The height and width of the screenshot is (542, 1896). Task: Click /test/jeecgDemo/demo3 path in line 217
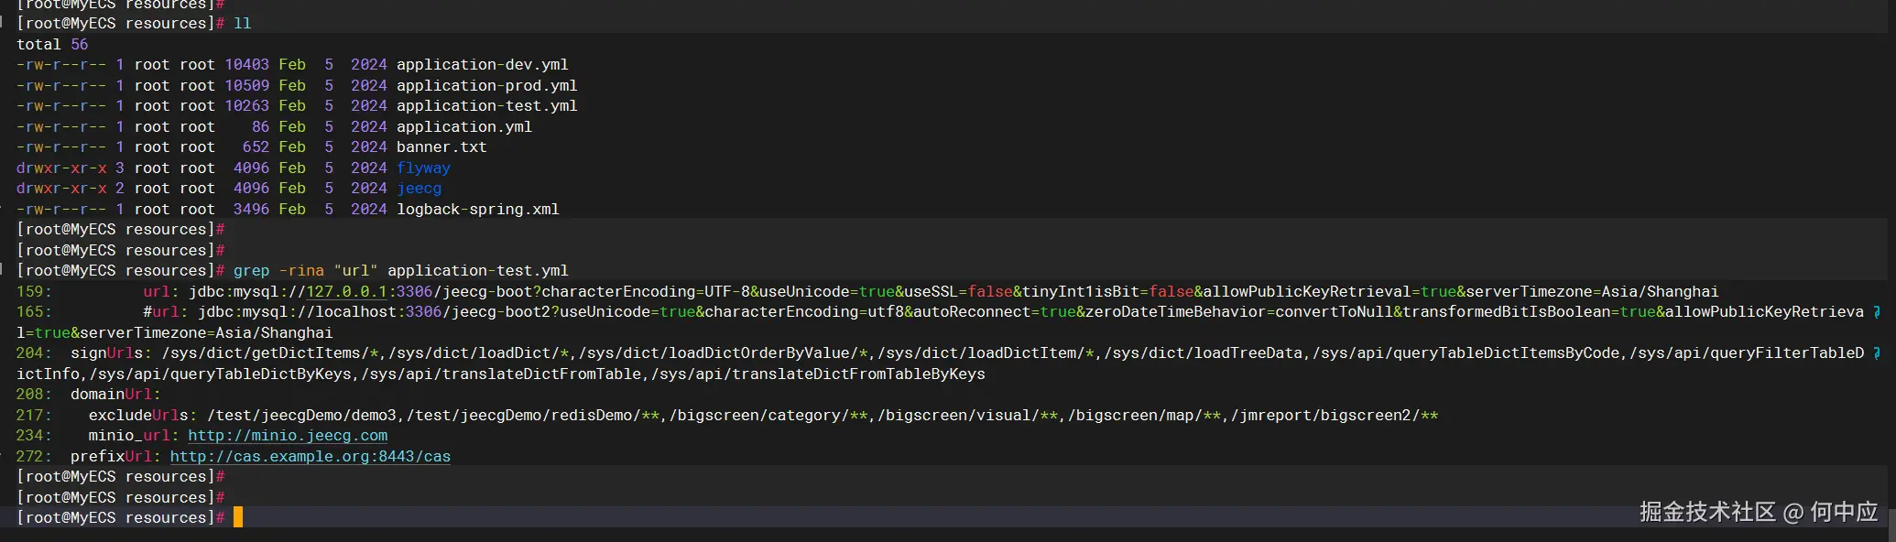pyautogui.click(x=301, y=416)
